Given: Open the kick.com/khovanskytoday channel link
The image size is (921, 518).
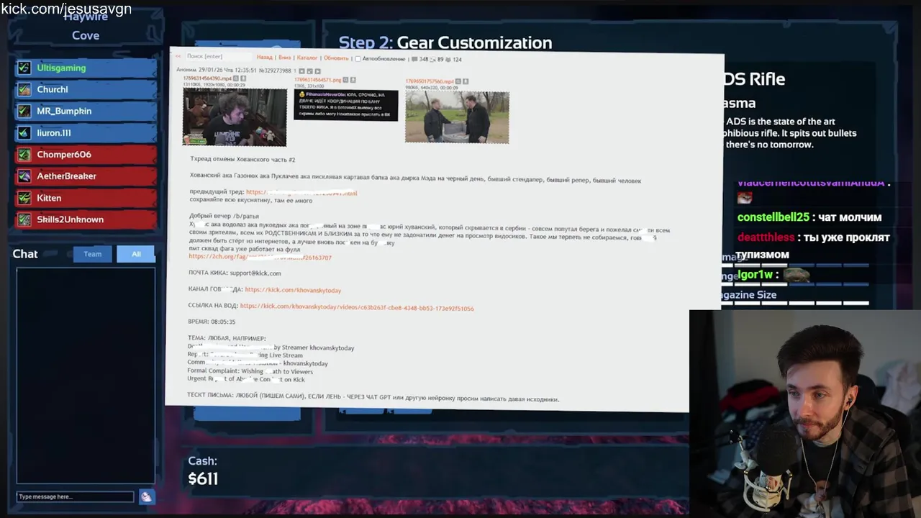Looking at the screenshot, I should 293,290.
